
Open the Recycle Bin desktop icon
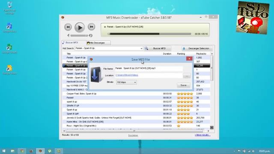point(9,8)
